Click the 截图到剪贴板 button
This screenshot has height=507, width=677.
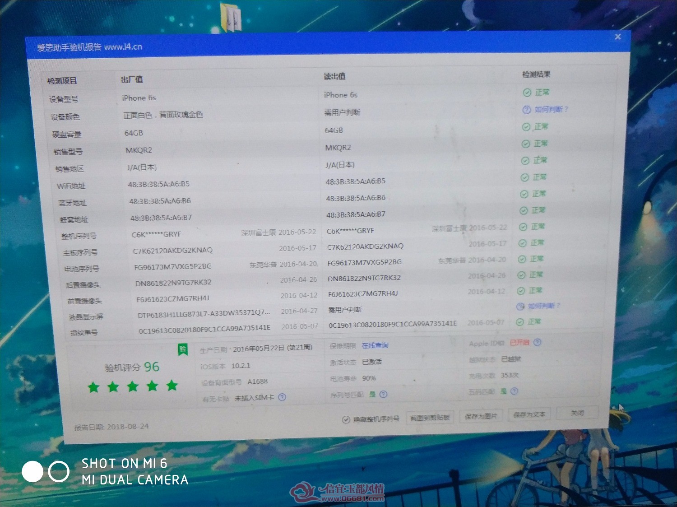[430, 418]
